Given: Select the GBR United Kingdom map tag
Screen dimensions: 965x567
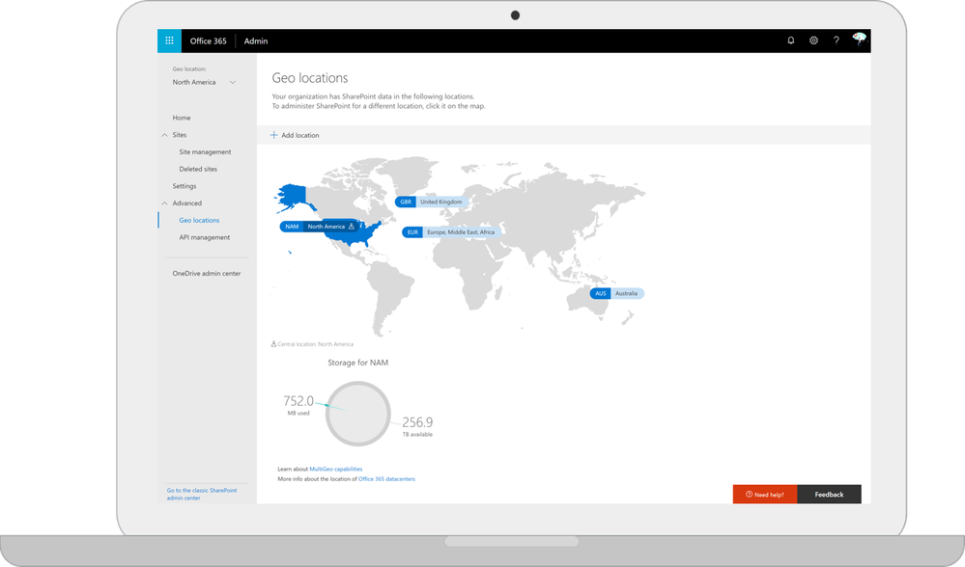Looking at the screenshot, I should pyautogui.click(x=432, y=202).
